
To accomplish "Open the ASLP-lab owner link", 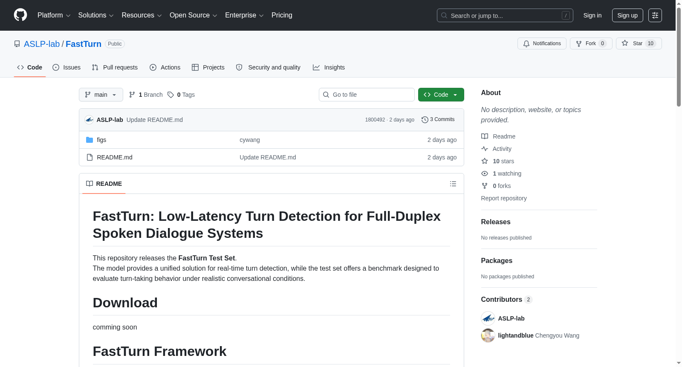I will [x=42, y=44].
